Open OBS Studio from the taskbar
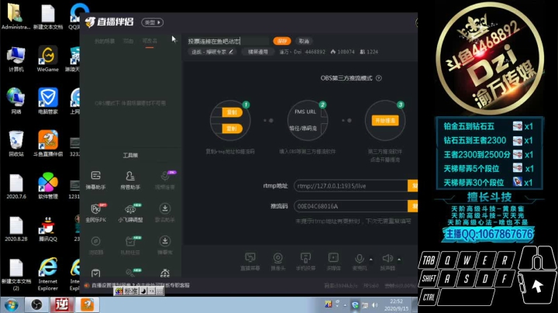 click(36, 304)
